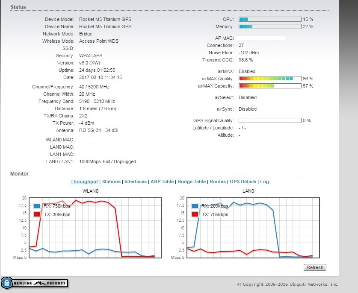Click the antenna RD-5G-34 - 34 dBi

tap(99, 130)
